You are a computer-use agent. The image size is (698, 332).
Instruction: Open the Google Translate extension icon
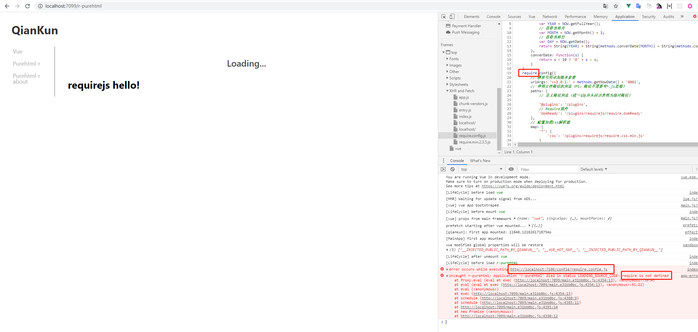[639, 6]
